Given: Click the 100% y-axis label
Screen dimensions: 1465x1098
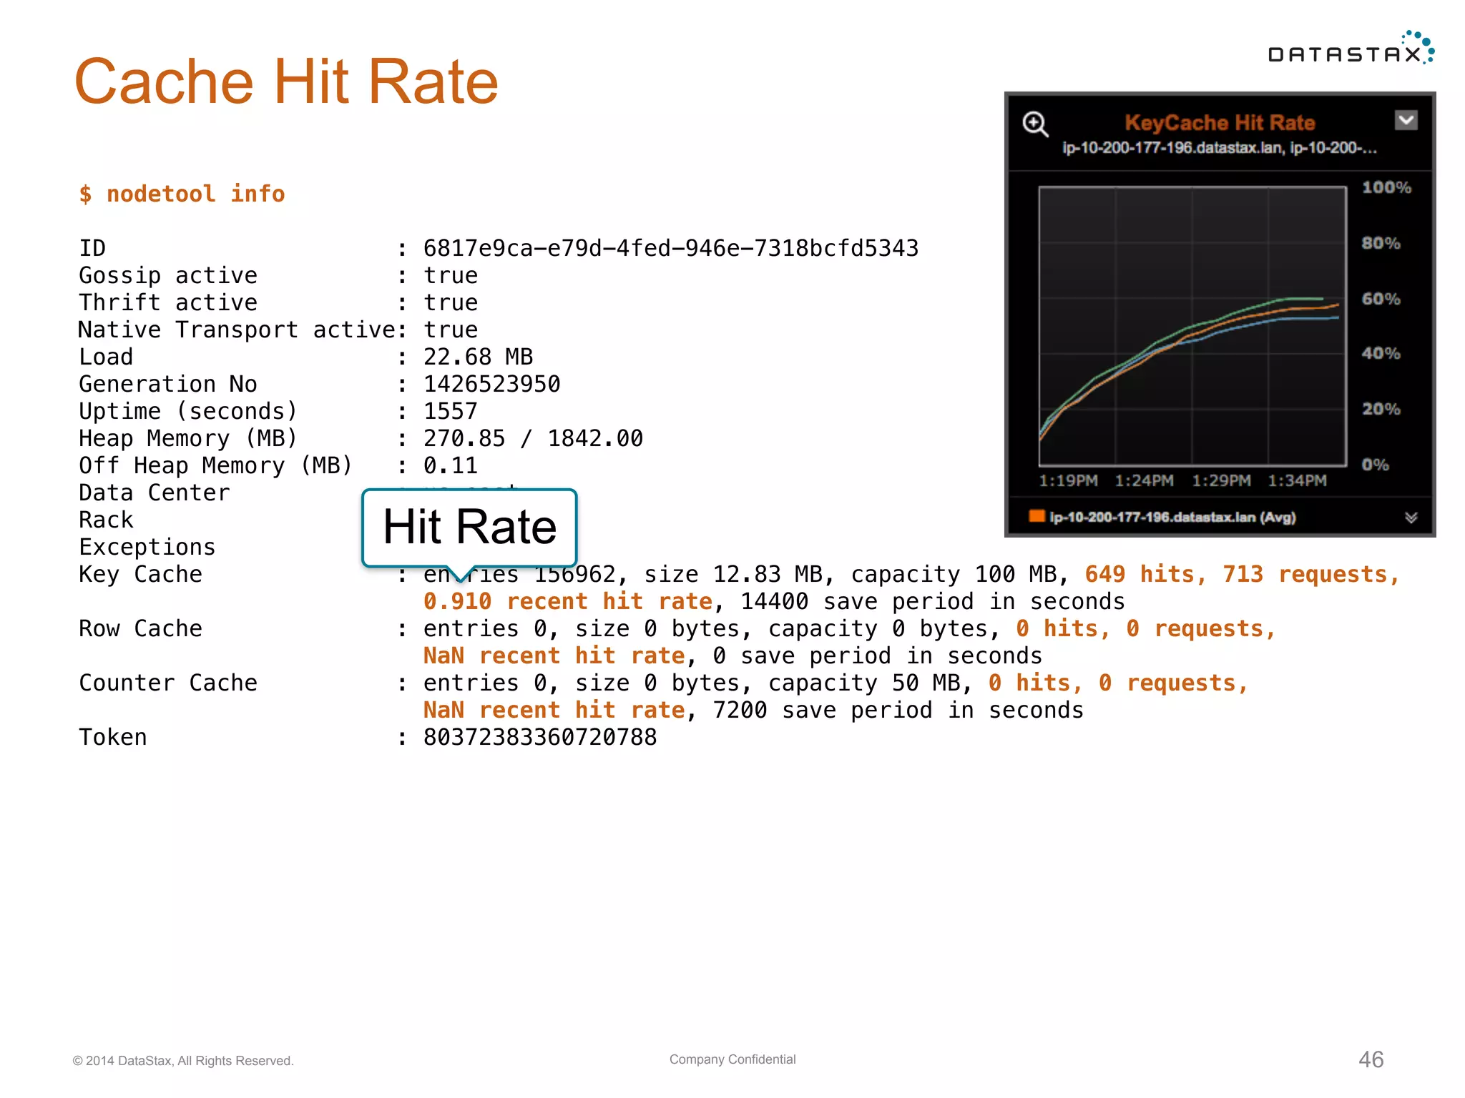Looking at the screenshot, I should tap(1386, 188).
